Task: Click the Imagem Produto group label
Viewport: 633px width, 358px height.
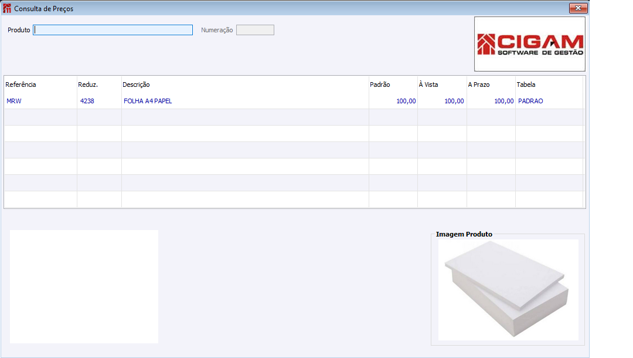Action: click(464, 234)
